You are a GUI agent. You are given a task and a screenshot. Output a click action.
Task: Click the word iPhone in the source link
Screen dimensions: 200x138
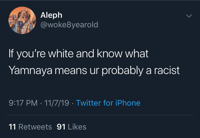pyautogui.click(x=128, y=103)
